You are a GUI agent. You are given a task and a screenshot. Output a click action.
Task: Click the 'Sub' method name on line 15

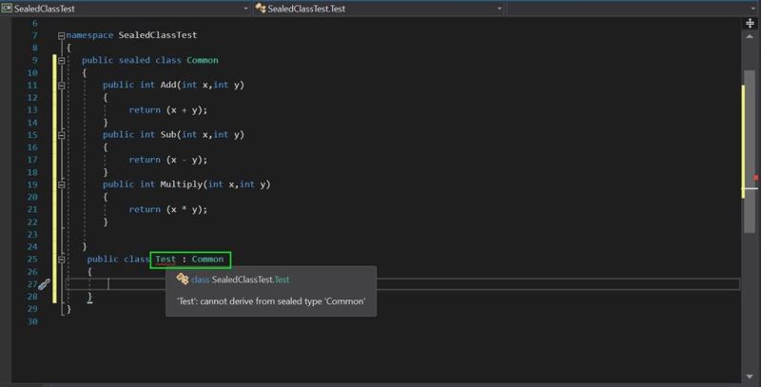[168, 134]
